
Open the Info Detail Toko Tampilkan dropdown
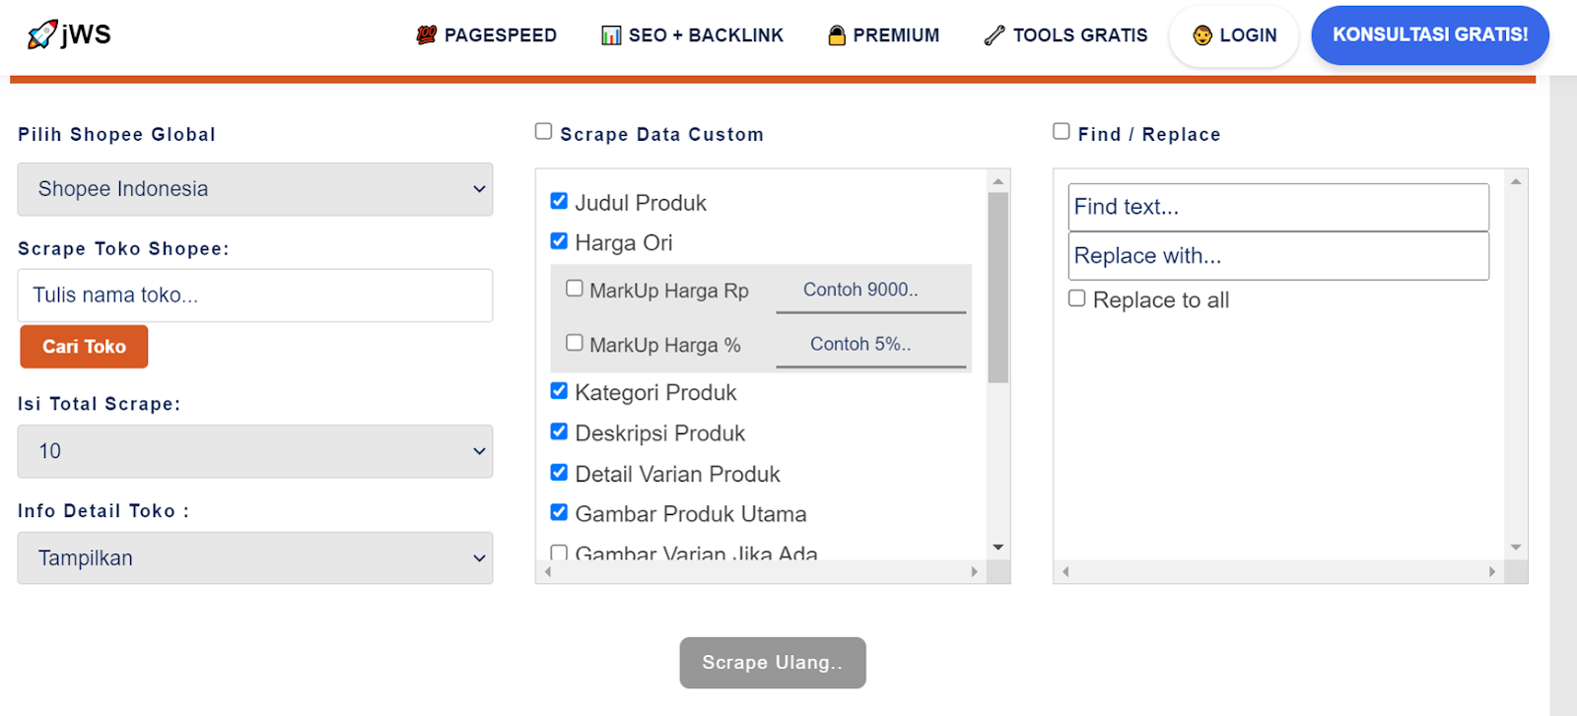[x=255, y=558]
